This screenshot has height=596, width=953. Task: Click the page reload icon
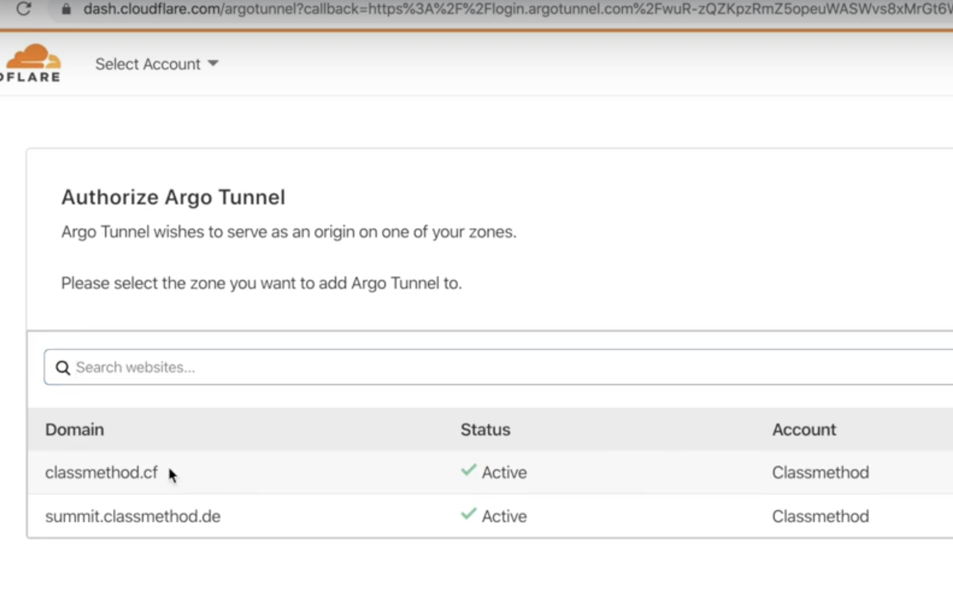point(24,9)
